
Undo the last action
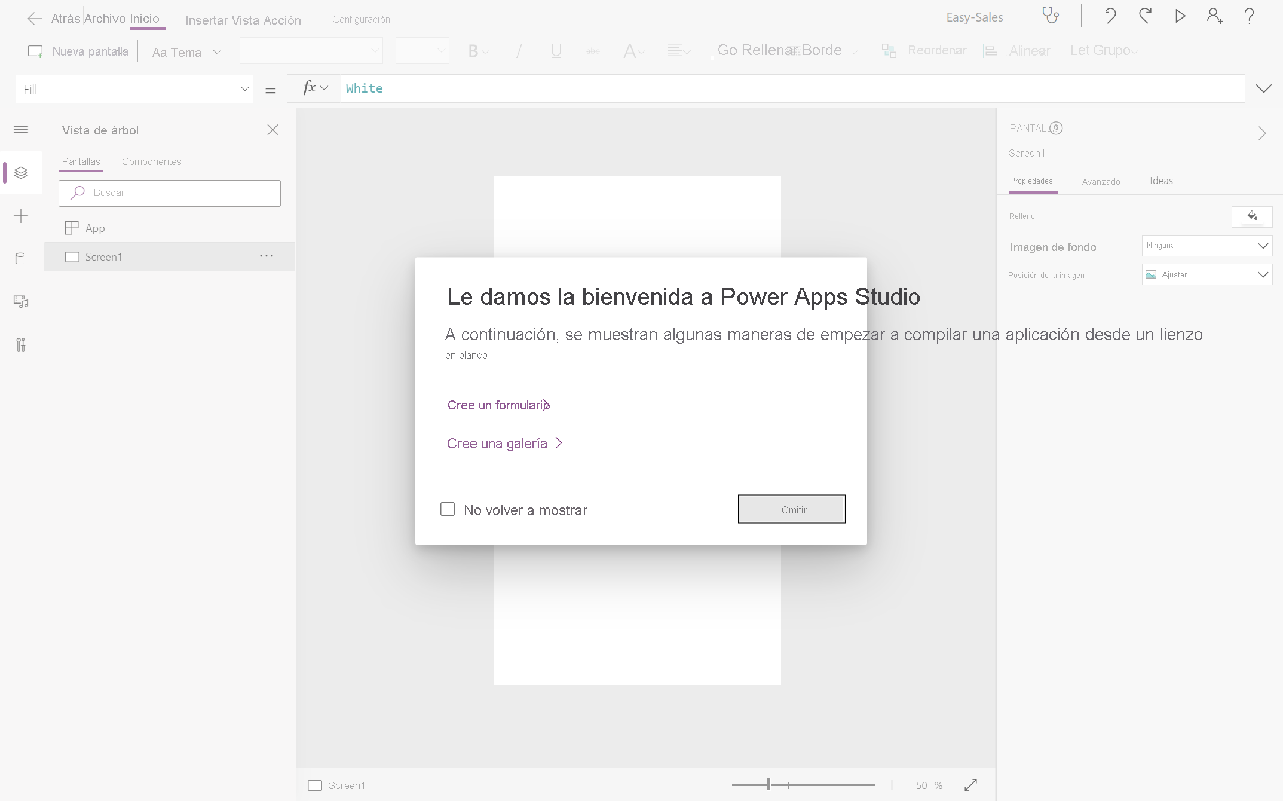click(1110, 16)
